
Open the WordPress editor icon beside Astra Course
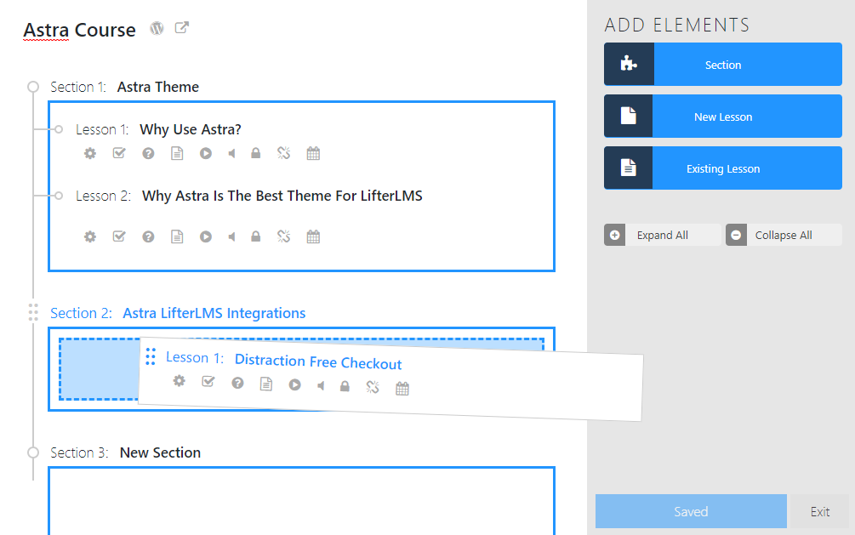(157, 28)
